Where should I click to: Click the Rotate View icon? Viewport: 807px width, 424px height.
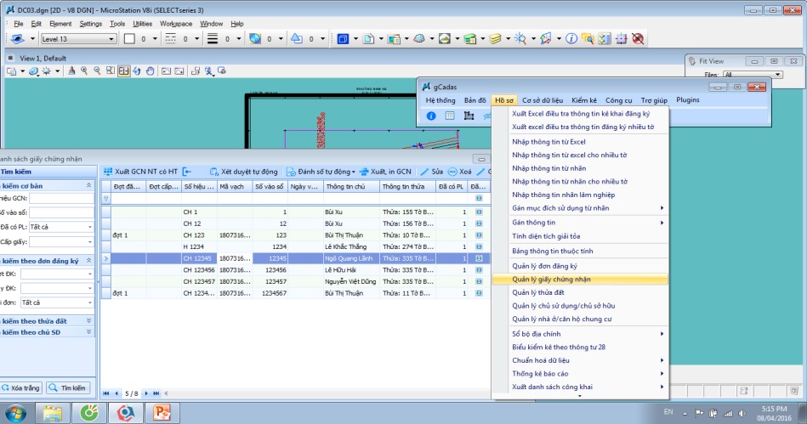pyautogui.click(x=137, y=71)
